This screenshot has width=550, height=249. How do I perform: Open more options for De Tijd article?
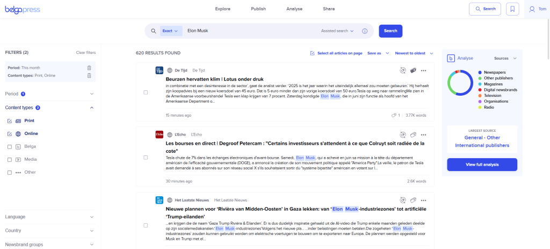coord(423,70)
